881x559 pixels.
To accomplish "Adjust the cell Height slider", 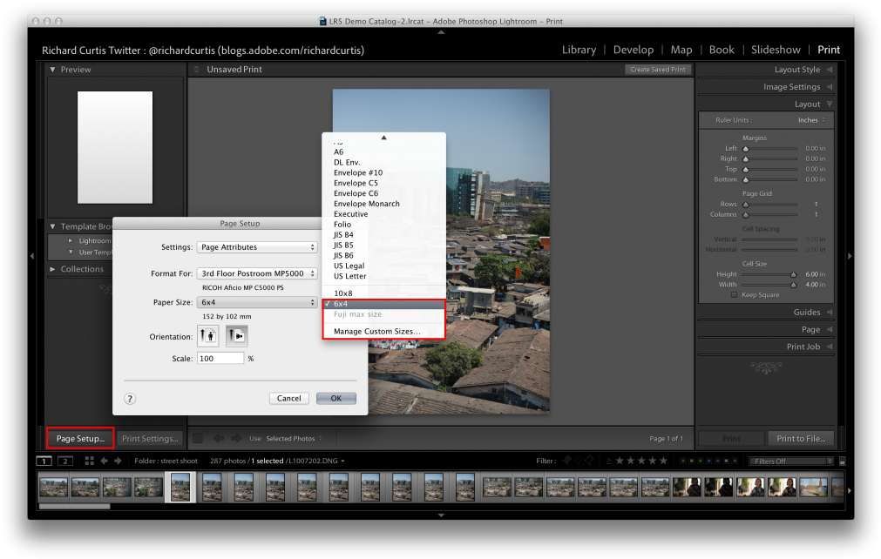I will tap(793, 273).
